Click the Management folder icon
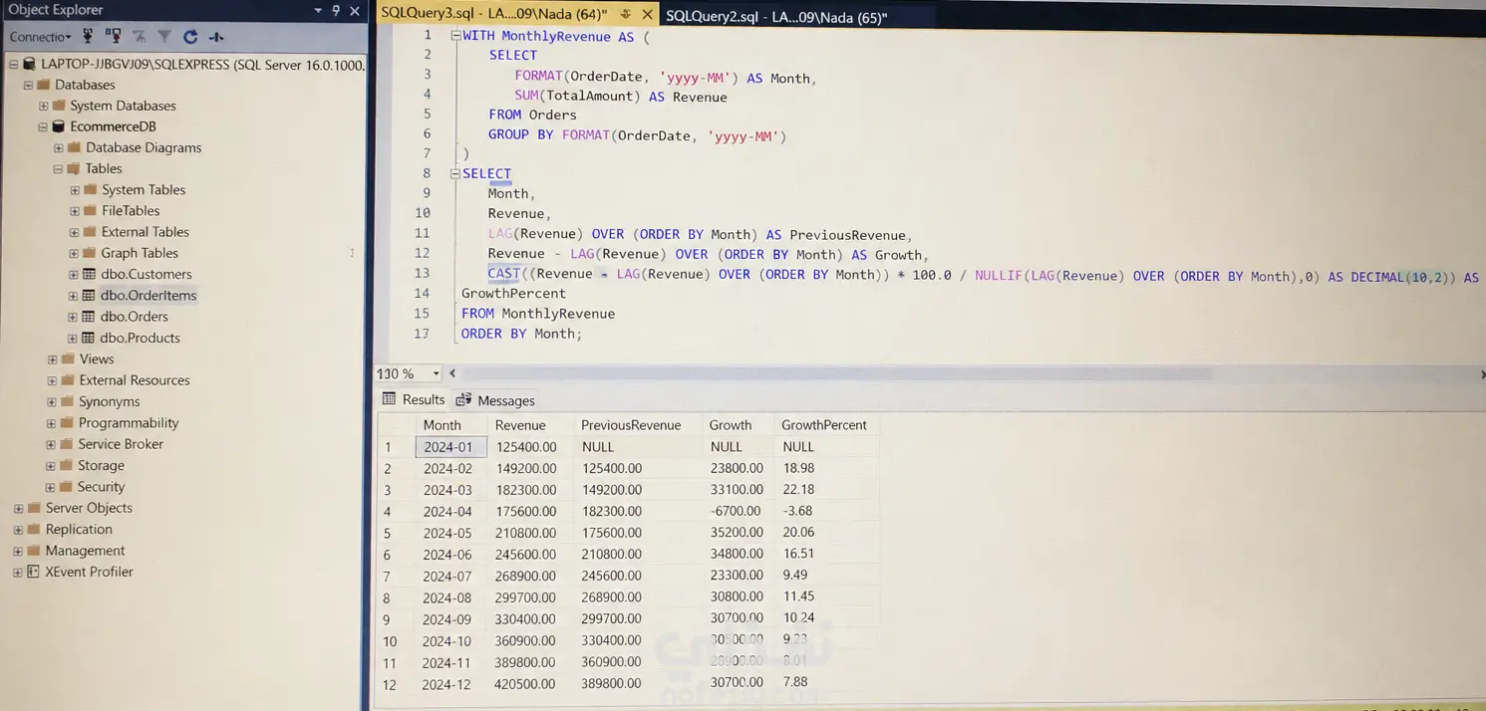Image resolution: width=1486 pixels, height=711 pixels. [33, 551]
